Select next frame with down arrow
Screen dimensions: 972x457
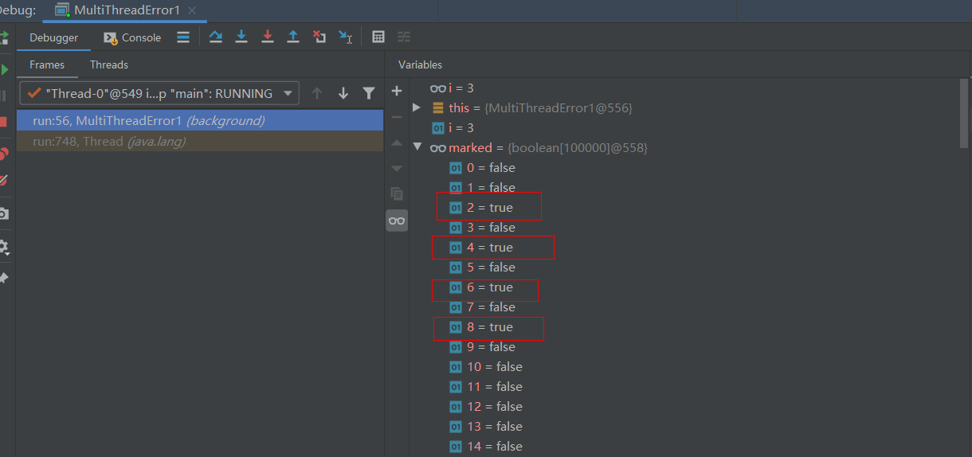pos(343,93)
